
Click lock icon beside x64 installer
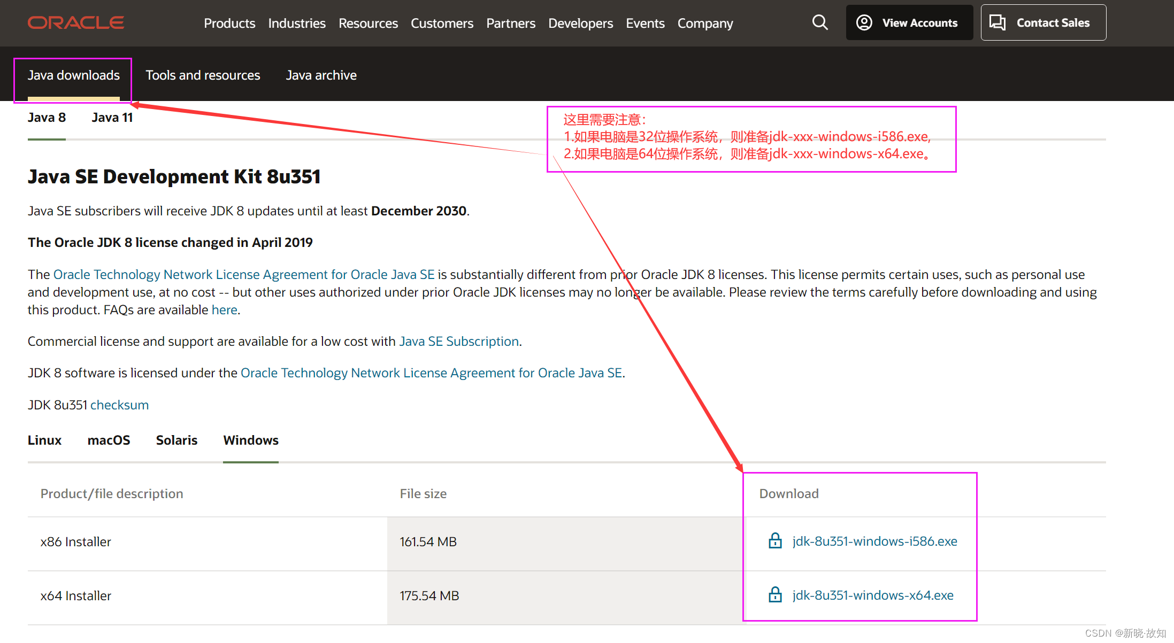[775, 595]
